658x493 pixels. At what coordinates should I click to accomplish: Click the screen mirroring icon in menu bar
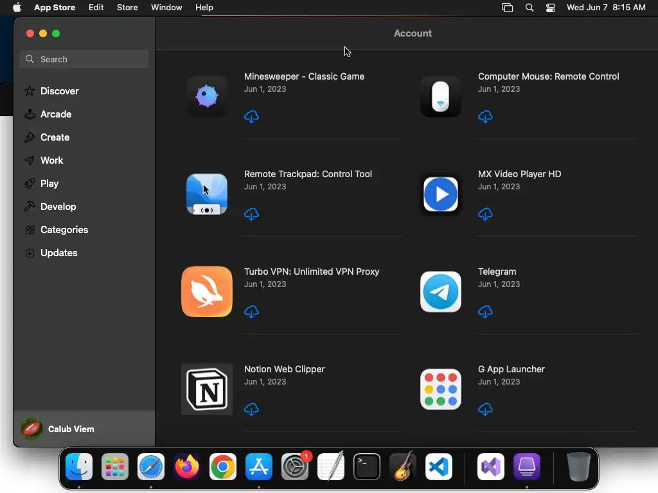coord(508,8)
